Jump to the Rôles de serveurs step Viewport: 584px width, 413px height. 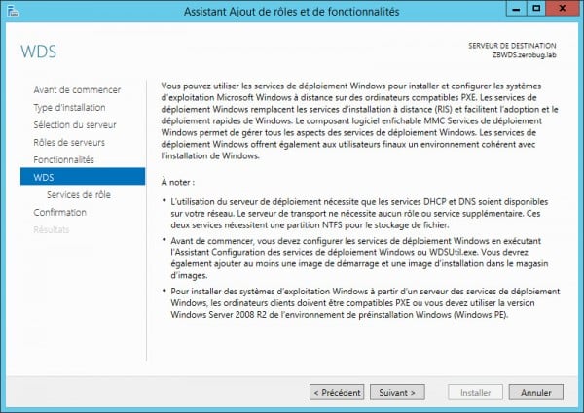(68, 143)
